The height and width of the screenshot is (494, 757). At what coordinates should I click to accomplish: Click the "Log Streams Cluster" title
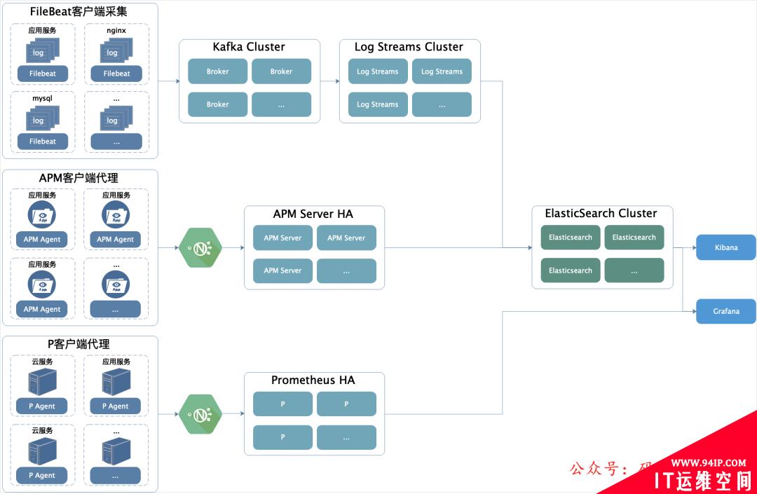pos(409,47)
